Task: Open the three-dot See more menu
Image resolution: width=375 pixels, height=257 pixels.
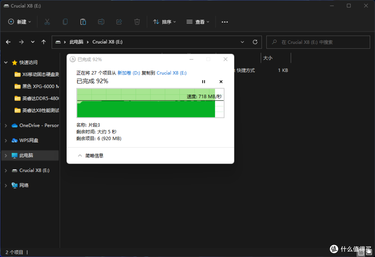Action: [225, 22]
